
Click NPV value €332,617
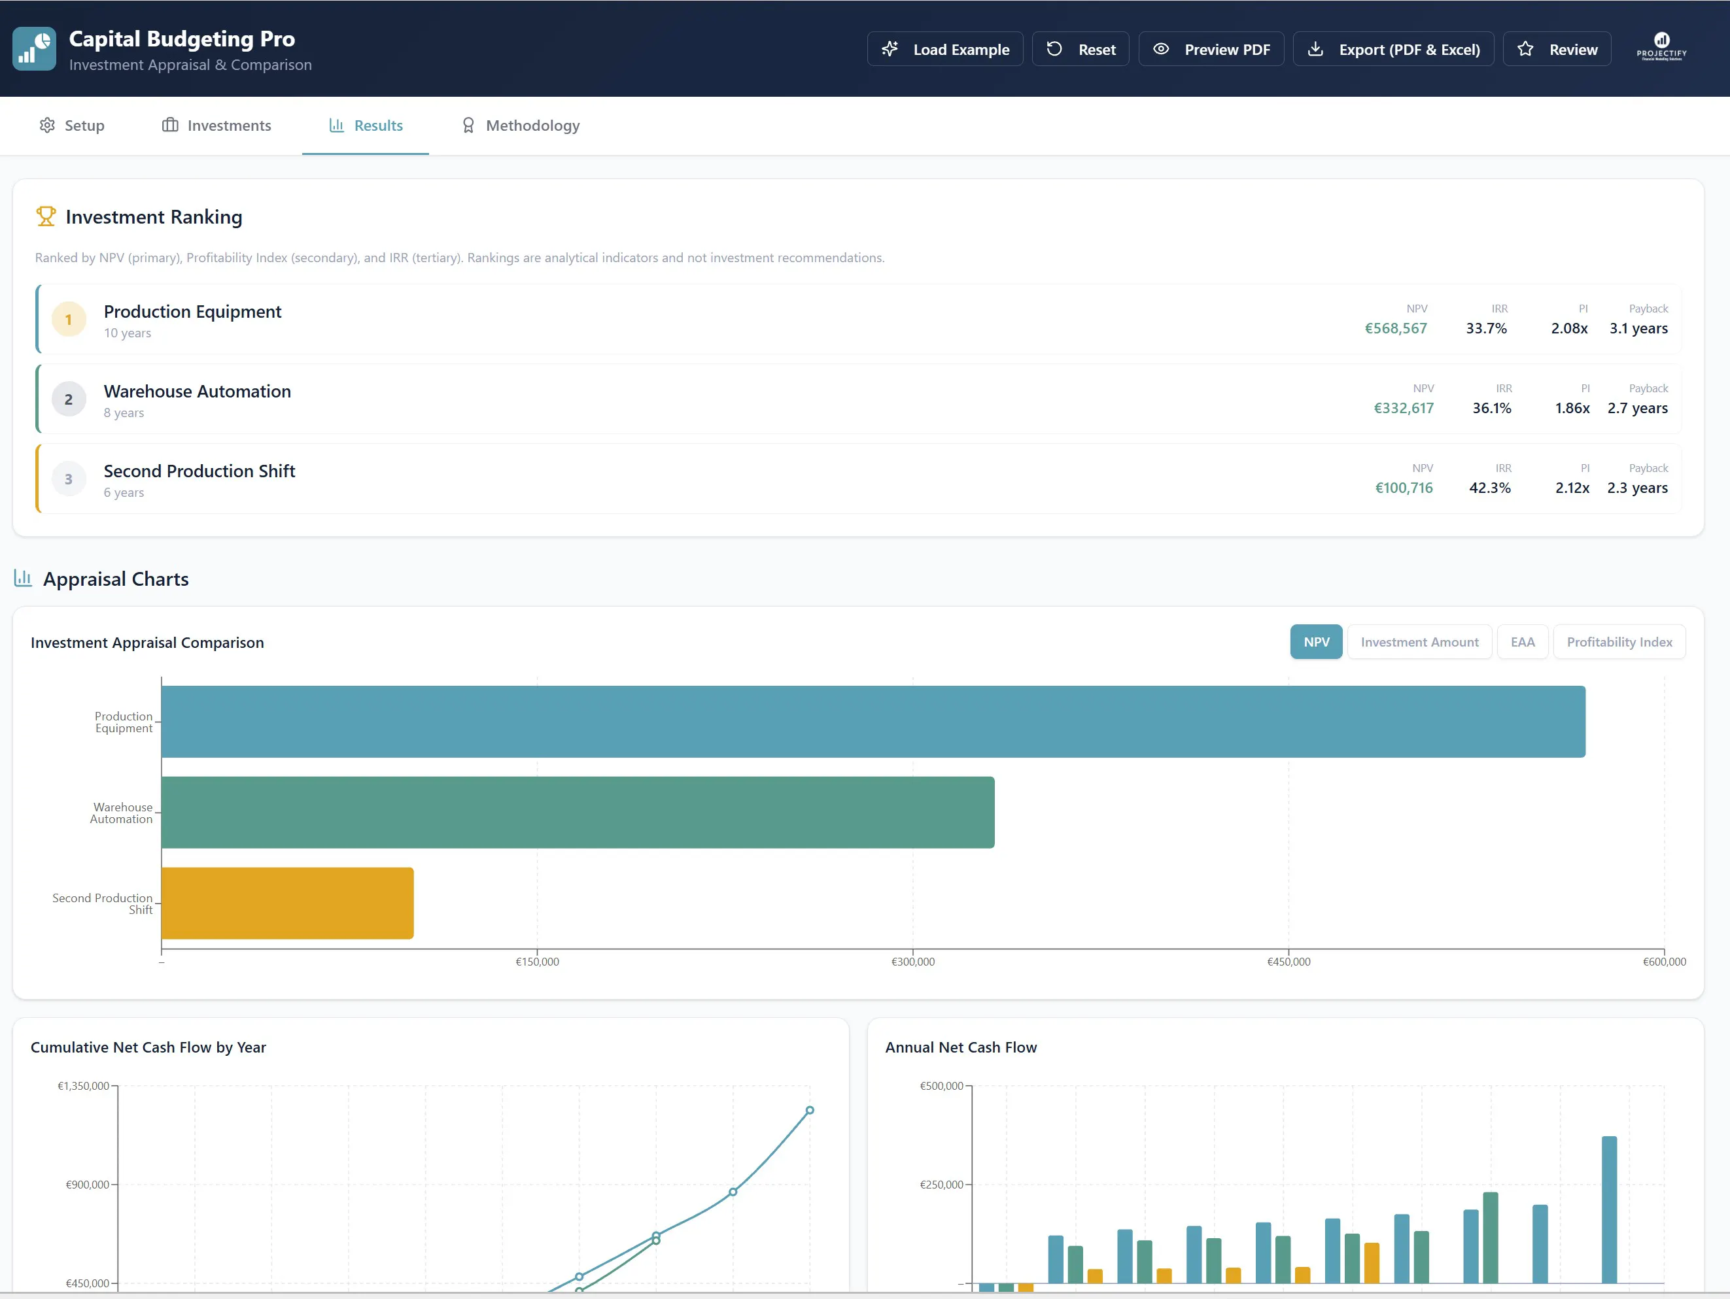coord(1403,408)
